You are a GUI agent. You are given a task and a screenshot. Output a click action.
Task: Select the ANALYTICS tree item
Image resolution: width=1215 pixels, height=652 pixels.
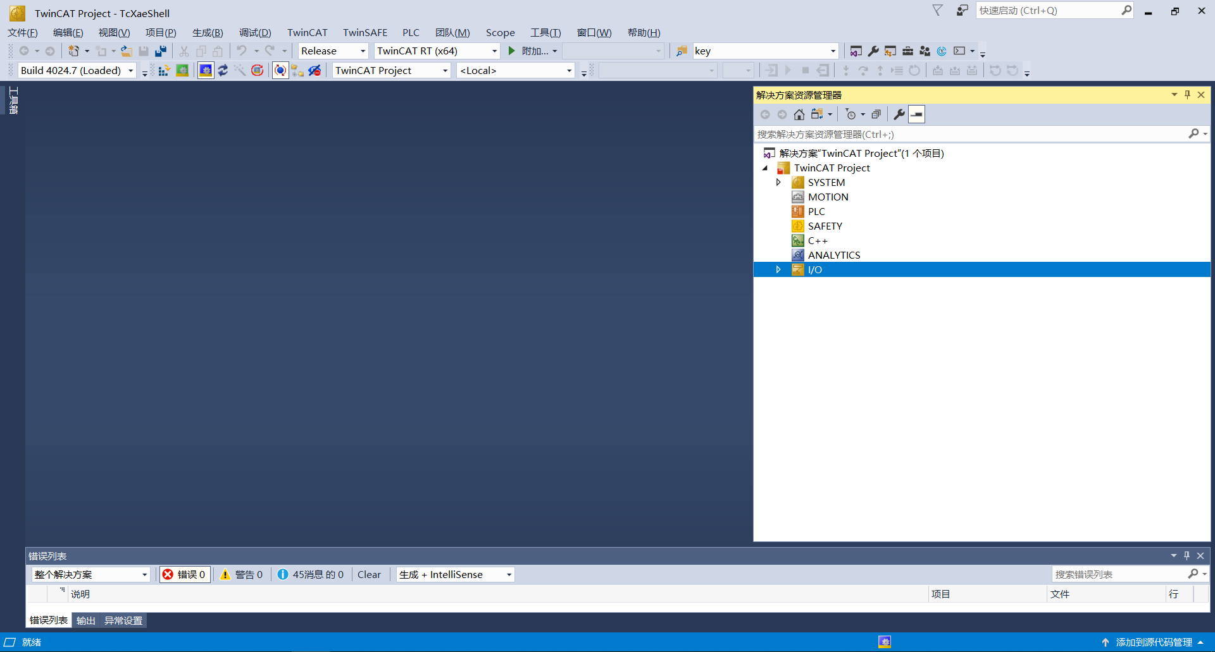point(834,255)
